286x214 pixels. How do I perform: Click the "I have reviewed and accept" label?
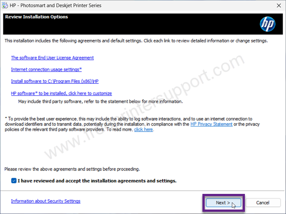click(x=97, y=181)
